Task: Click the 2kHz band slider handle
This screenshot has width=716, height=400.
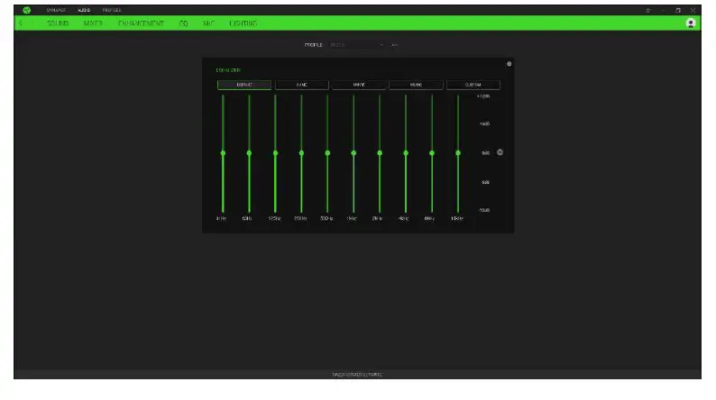Action: coord(380,153)
